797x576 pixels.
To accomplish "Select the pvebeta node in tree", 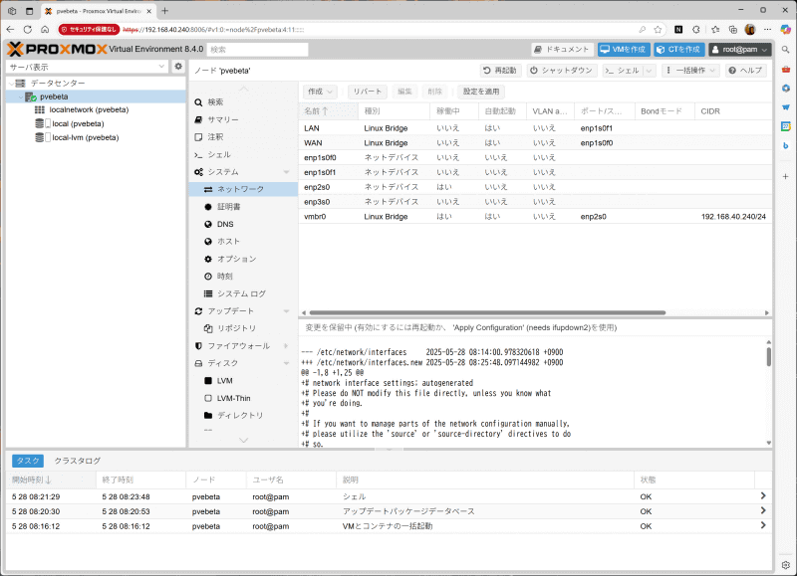I will click(x=54, y=96).
